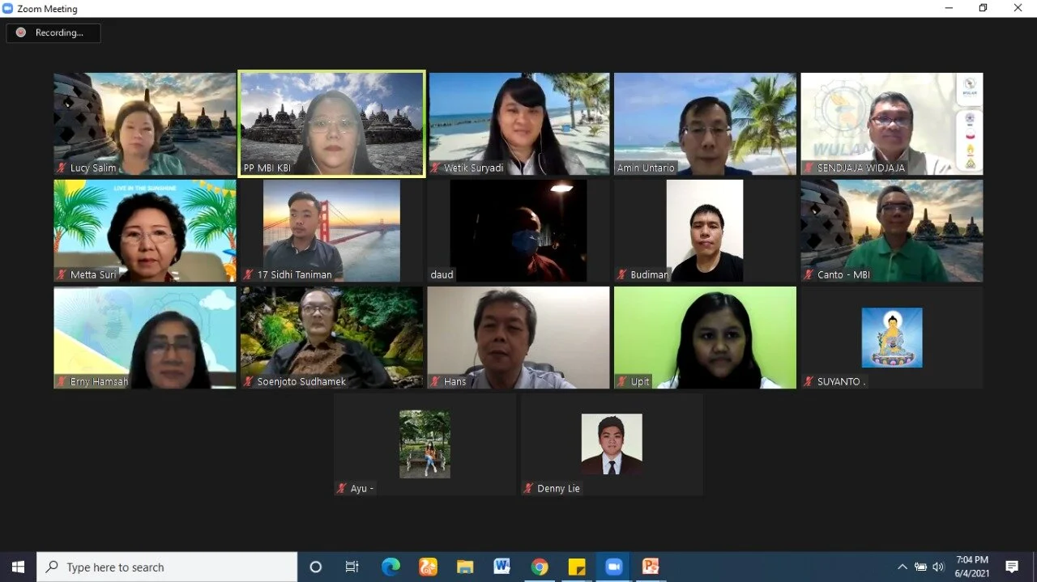Click the 'daud' name label
The width and height of the screenshot is (1037, 582).
point(442,275)
